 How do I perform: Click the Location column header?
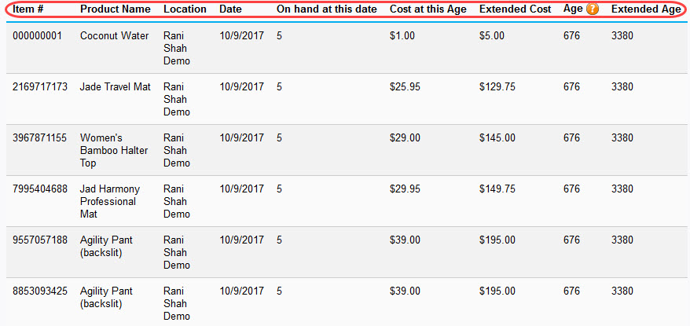(185, 9)
